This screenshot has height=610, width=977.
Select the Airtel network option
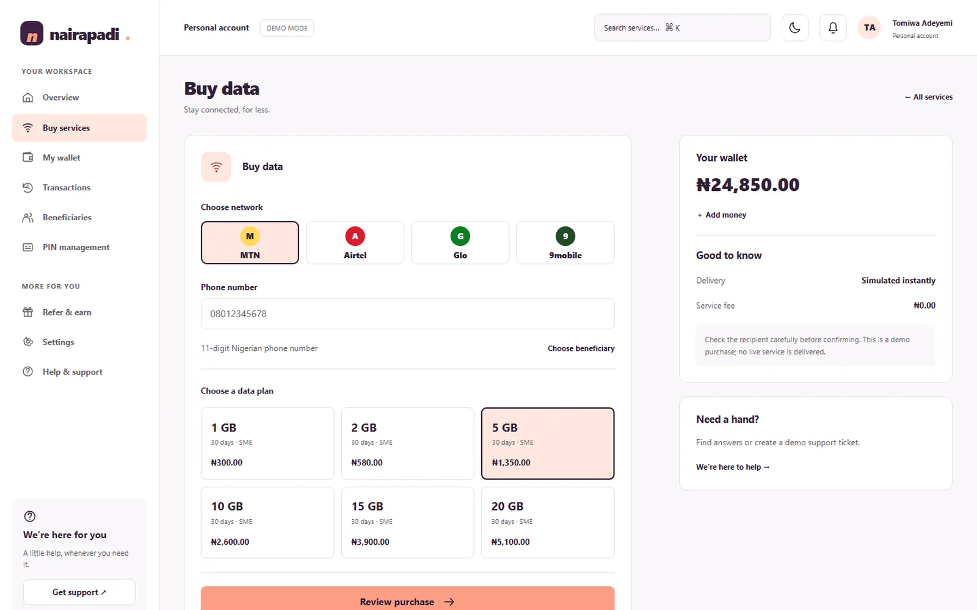click(355, 242)
